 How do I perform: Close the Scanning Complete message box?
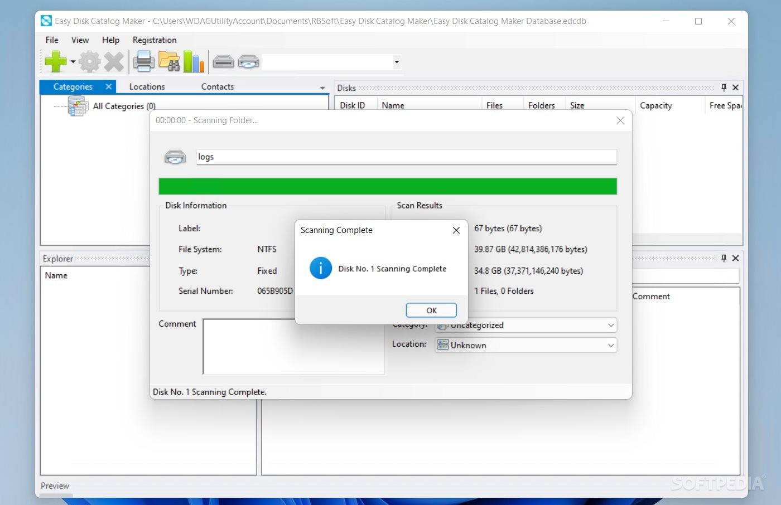pyautogui.click(x=456, y=230)
